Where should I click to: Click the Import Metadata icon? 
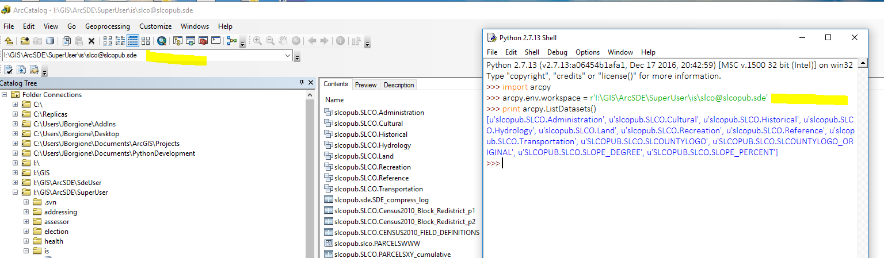34,70
